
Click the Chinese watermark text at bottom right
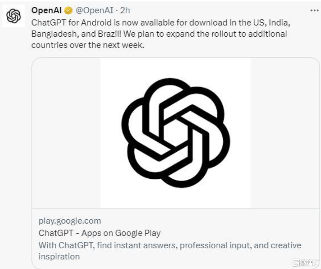309,263
